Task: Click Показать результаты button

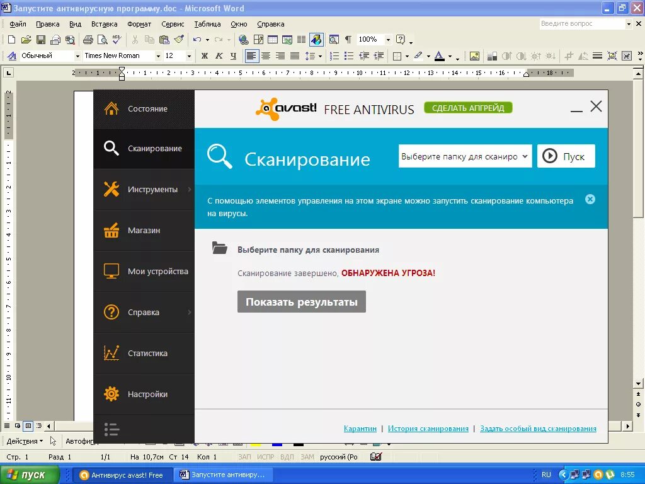Action: coord(302,302)
